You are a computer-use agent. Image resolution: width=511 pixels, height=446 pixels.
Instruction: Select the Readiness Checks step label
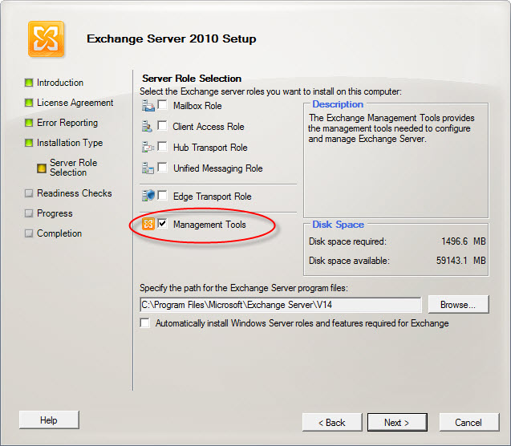click(x=75, y=193)
